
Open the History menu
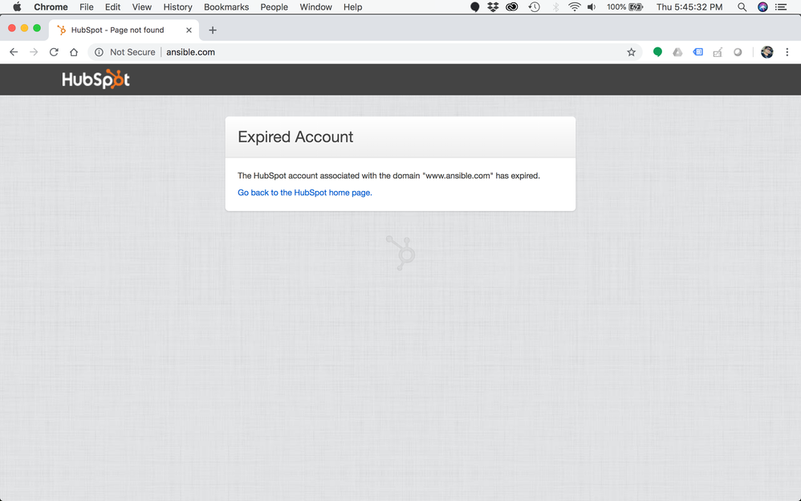click(177, 7)
